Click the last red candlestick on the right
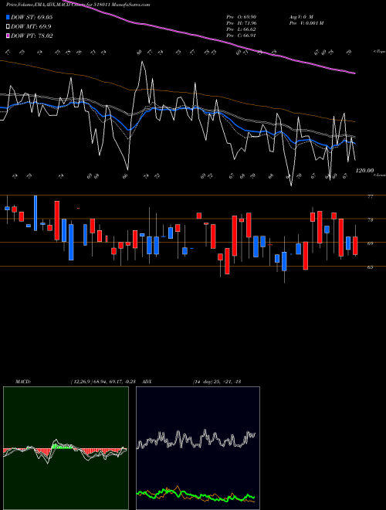Screen dimensions: 386x510 tap(355, 246)
